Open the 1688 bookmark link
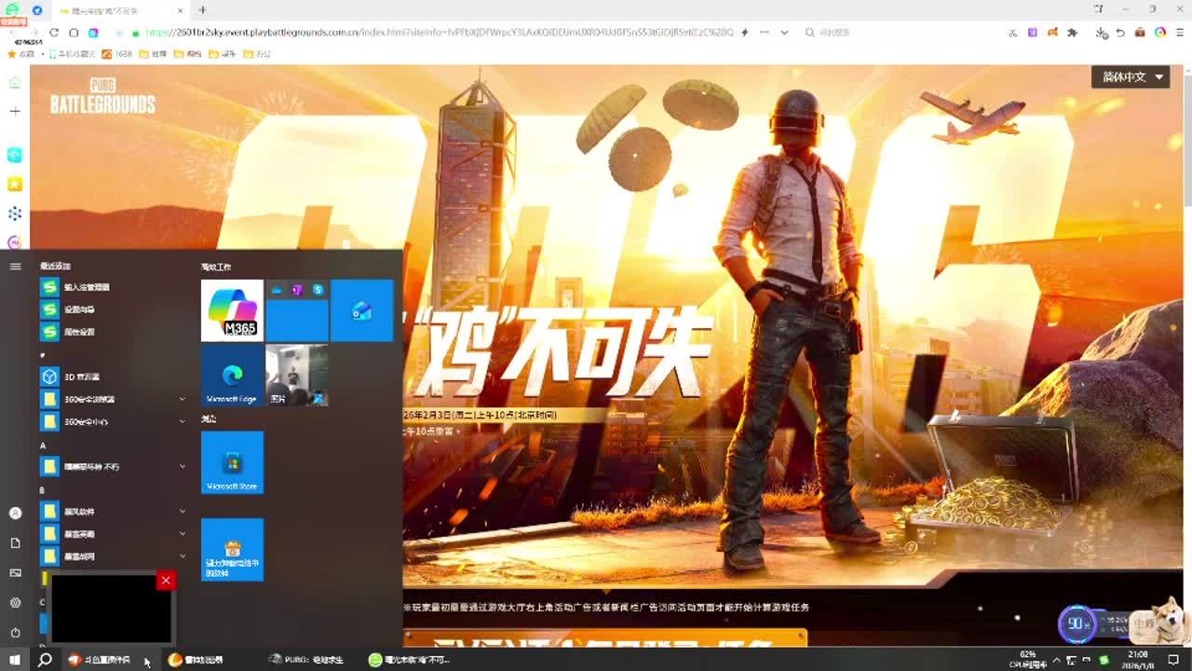This screenshot has width=1192, height=671. click(x=116, y=54)
